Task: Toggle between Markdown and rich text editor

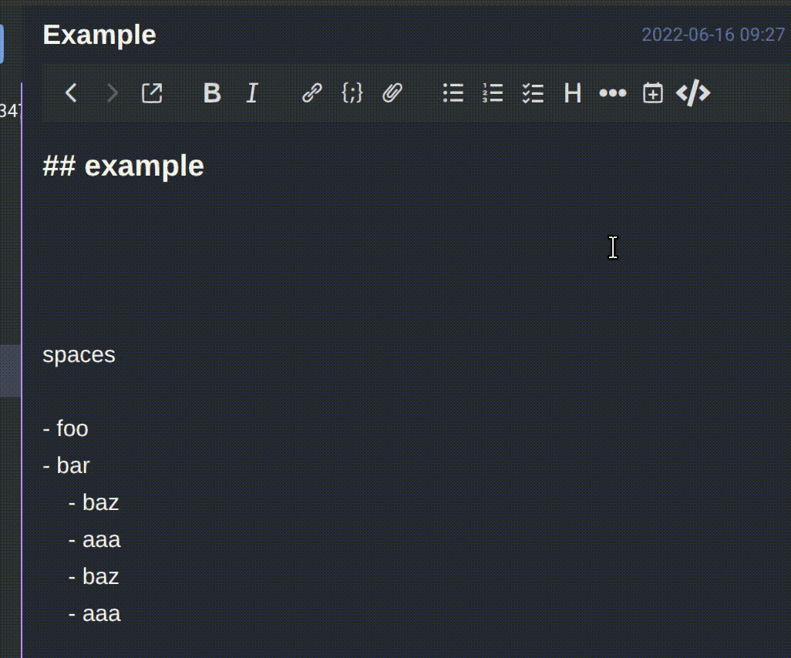Action: point(693,93)
